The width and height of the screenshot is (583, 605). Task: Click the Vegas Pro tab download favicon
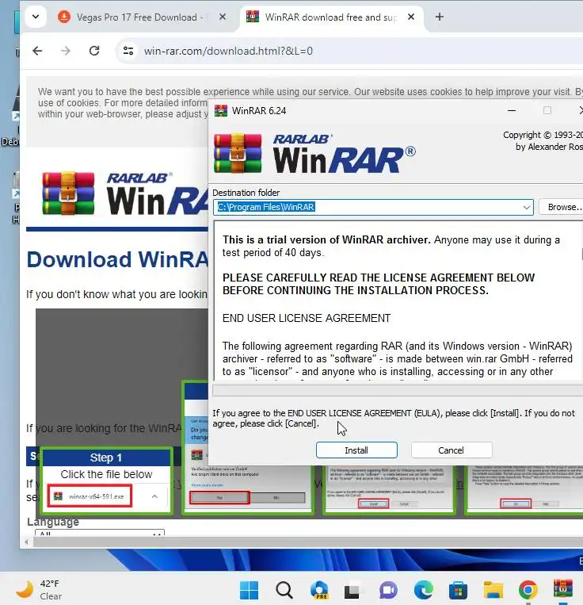click(x=64, y=17)
